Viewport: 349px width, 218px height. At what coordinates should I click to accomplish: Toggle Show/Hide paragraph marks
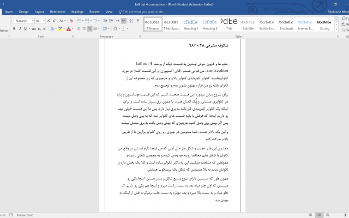138,21
